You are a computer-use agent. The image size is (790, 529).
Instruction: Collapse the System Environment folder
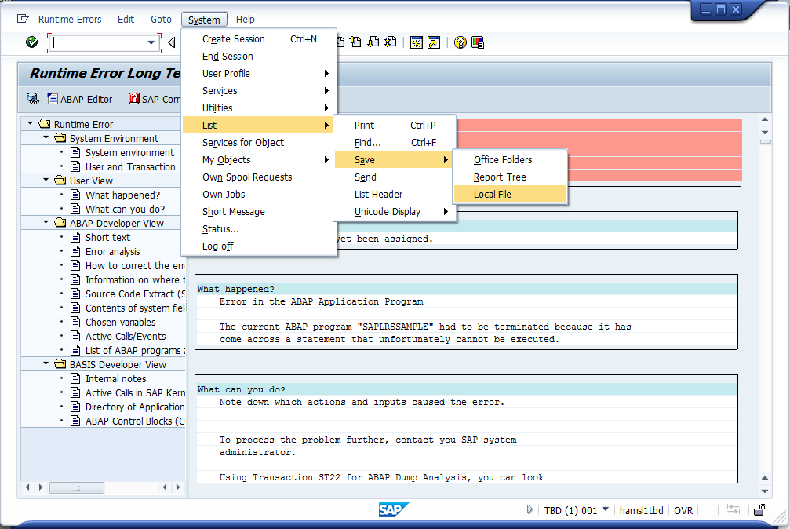pyautogui.click(x=46, y=138)
